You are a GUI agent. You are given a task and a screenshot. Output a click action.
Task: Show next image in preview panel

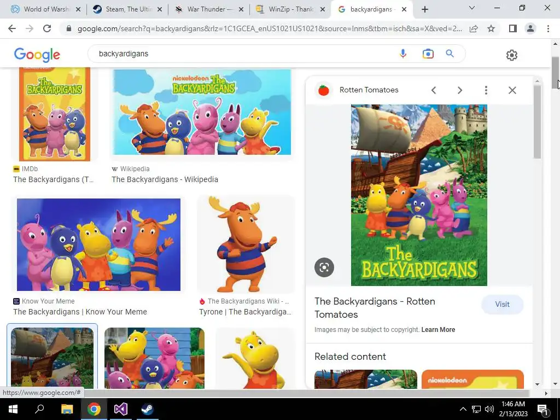pyautogui.click(x=460, y=90)
